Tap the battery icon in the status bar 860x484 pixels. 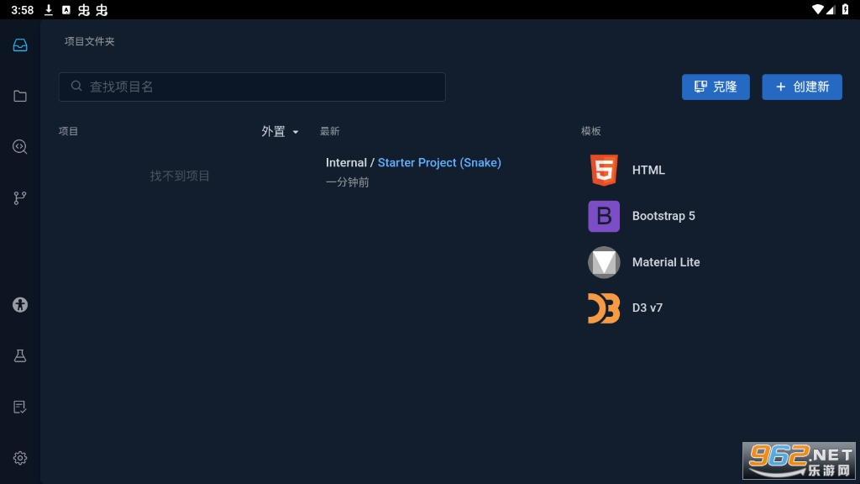846,10
